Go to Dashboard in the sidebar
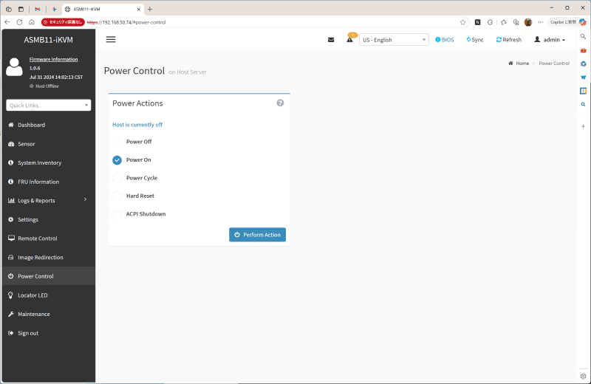 pos(31,125)
